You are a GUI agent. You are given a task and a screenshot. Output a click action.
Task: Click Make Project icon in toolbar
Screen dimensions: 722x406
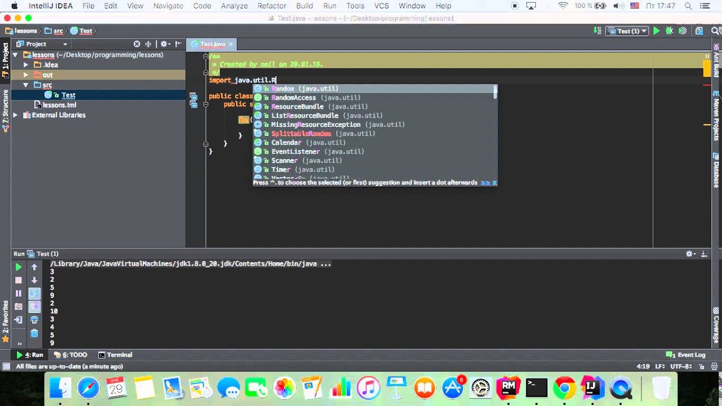click(598, 32)
